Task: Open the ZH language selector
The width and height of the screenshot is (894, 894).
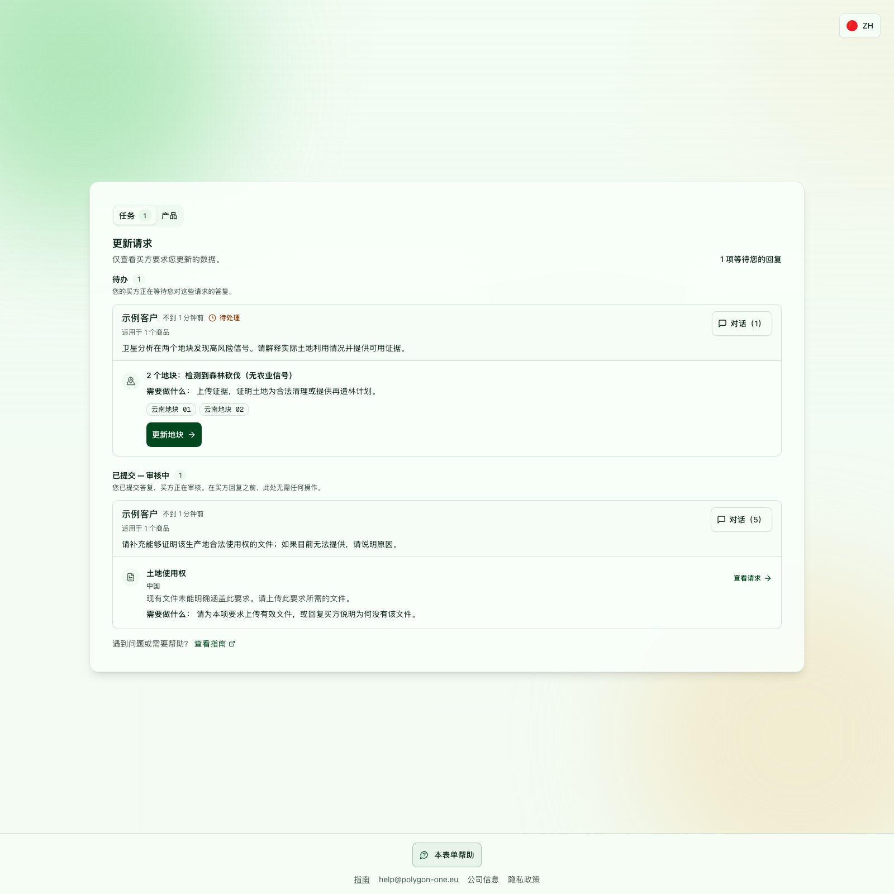Action: (859, 26)
